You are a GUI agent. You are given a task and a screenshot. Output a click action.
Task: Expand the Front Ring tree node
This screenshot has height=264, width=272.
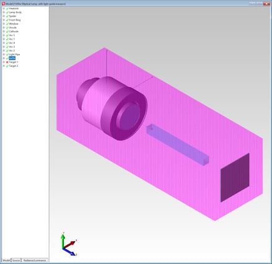(4, 20)
